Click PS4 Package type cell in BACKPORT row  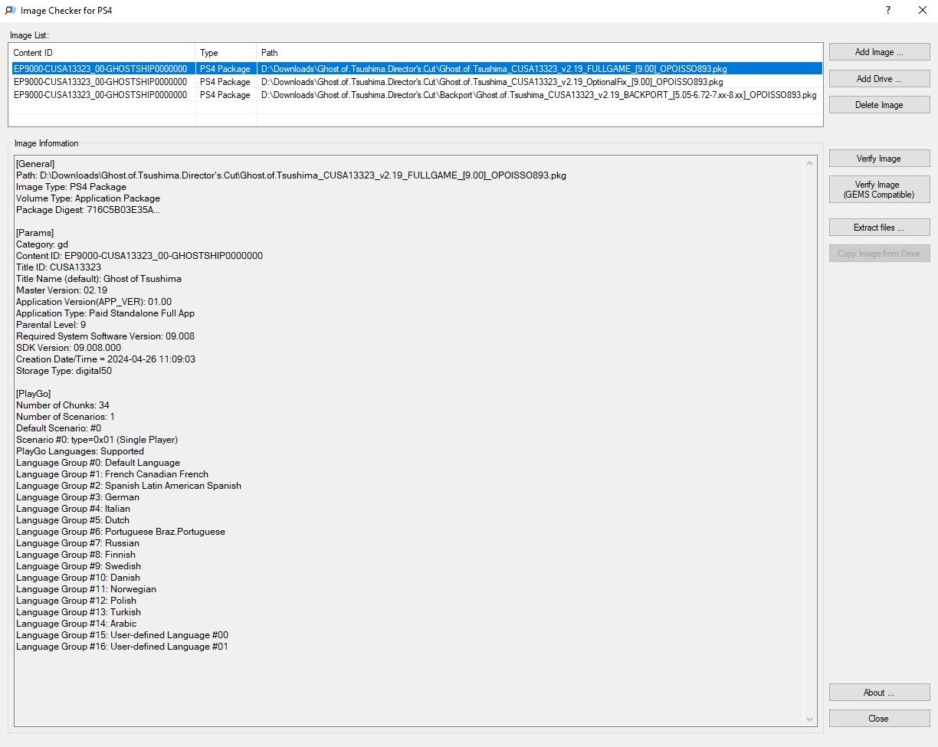coord(225,95)
